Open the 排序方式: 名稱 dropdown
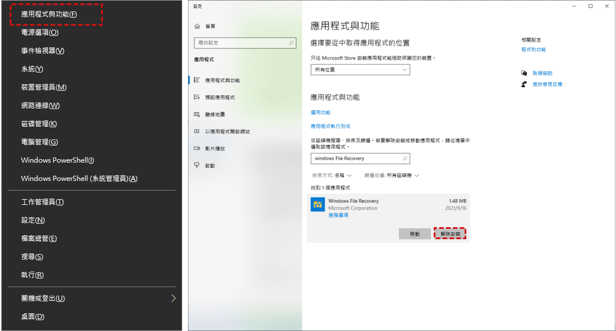Viewport: 616px width, 331px height. tap(331, 175)
